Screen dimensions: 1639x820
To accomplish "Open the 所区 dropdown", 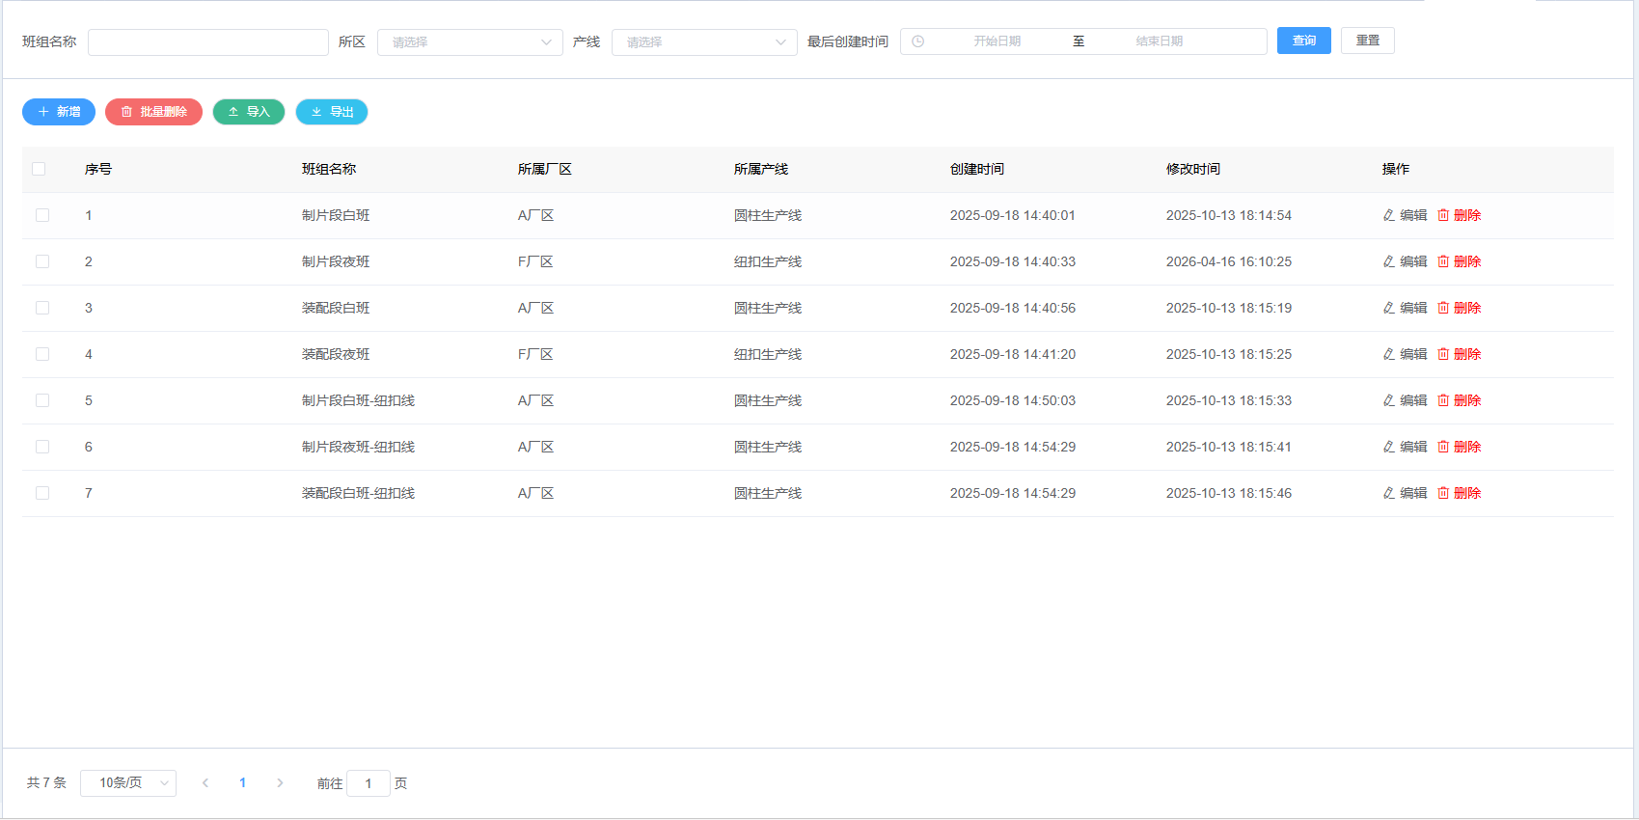I will click(x=470, y=42).
